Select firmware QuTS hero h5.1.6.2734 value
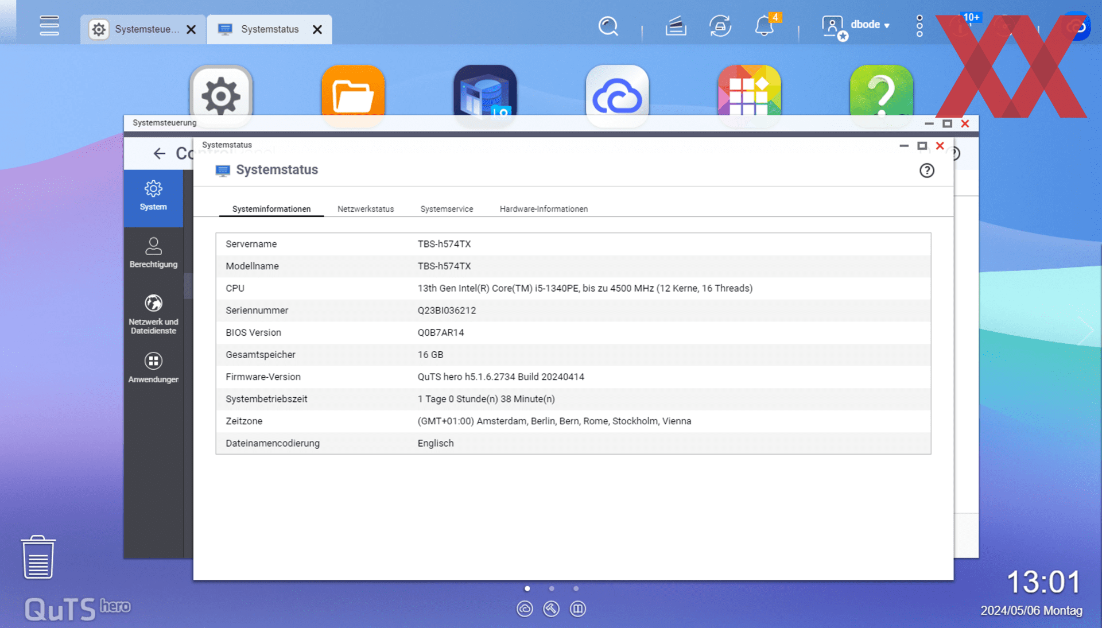 pyautogui.click(x=500, y=377)
